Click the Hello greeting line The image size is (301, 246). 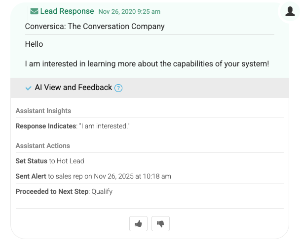tap(34, 44)
